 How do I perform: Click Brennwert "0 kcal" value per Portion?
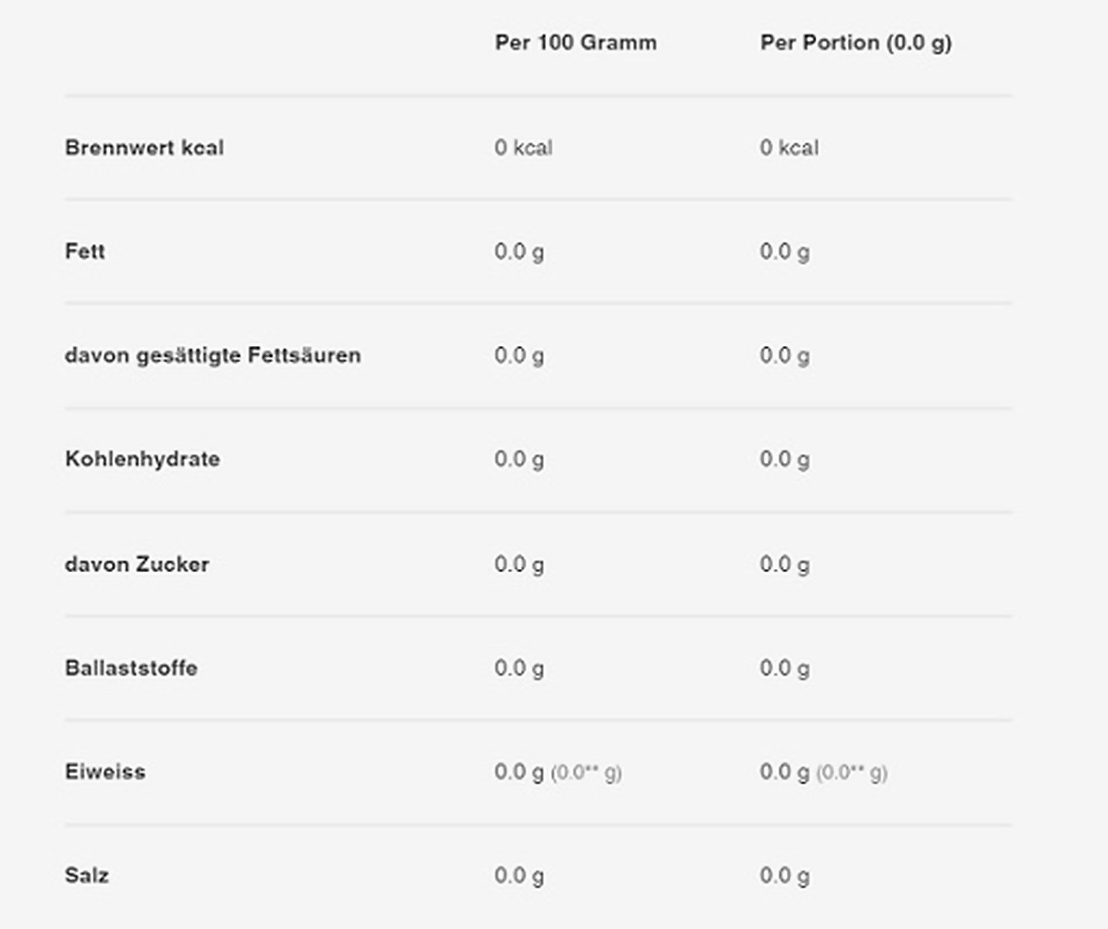[789, 148]
